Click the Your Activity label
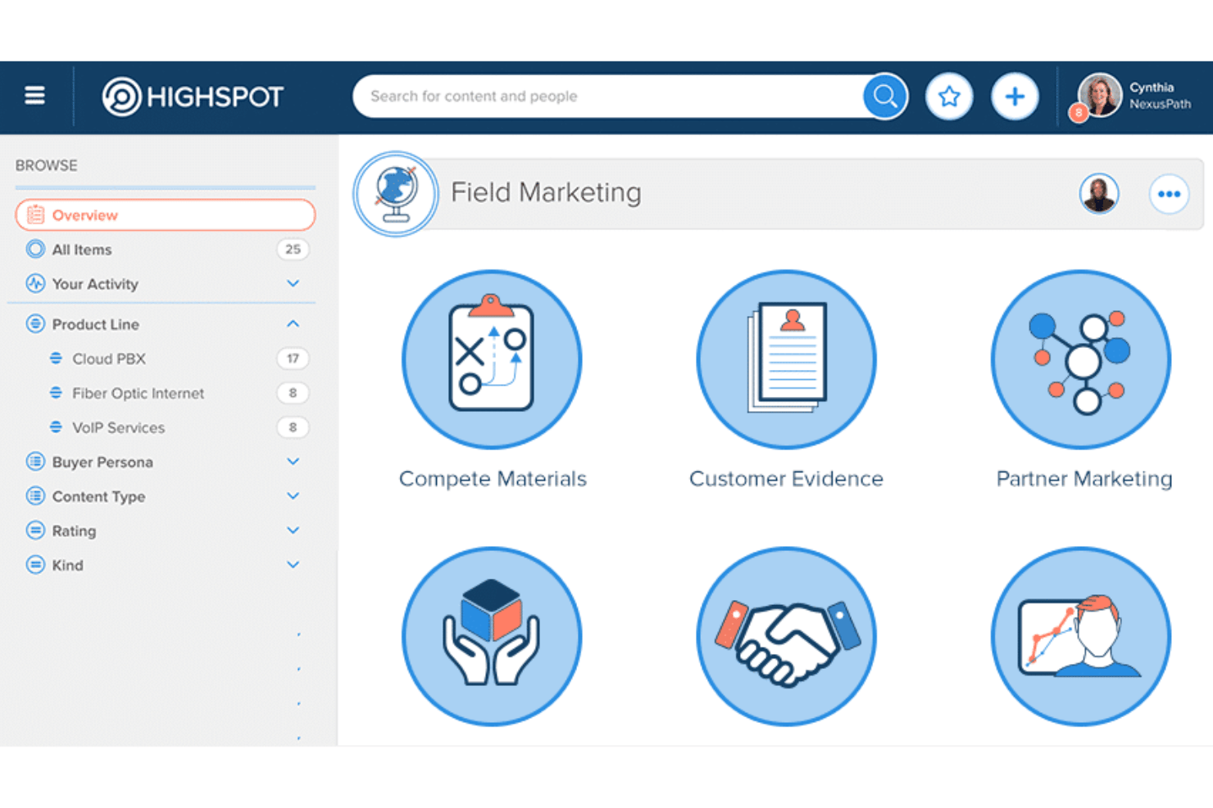 (95, 284)
